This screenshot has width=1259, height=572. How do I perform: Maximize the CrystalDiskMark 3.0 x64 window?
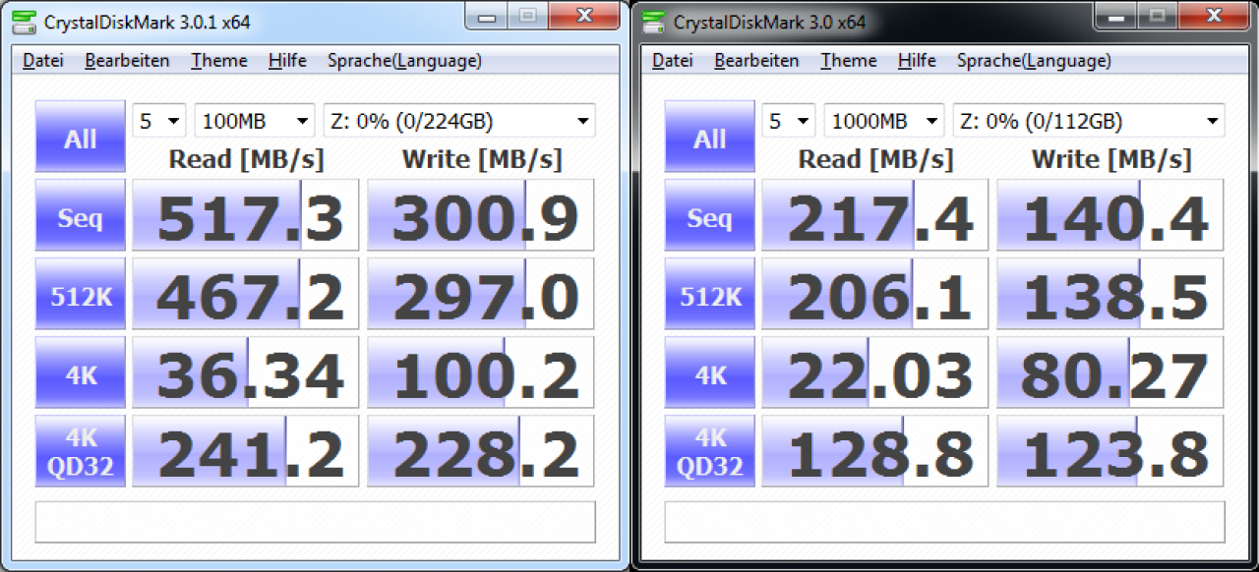click(x=1156, y=15)
